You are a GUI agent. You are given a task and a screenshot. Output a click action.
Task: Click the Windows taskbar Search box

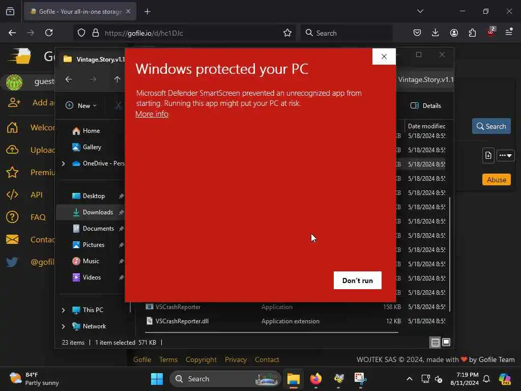[x=225, y=379]
